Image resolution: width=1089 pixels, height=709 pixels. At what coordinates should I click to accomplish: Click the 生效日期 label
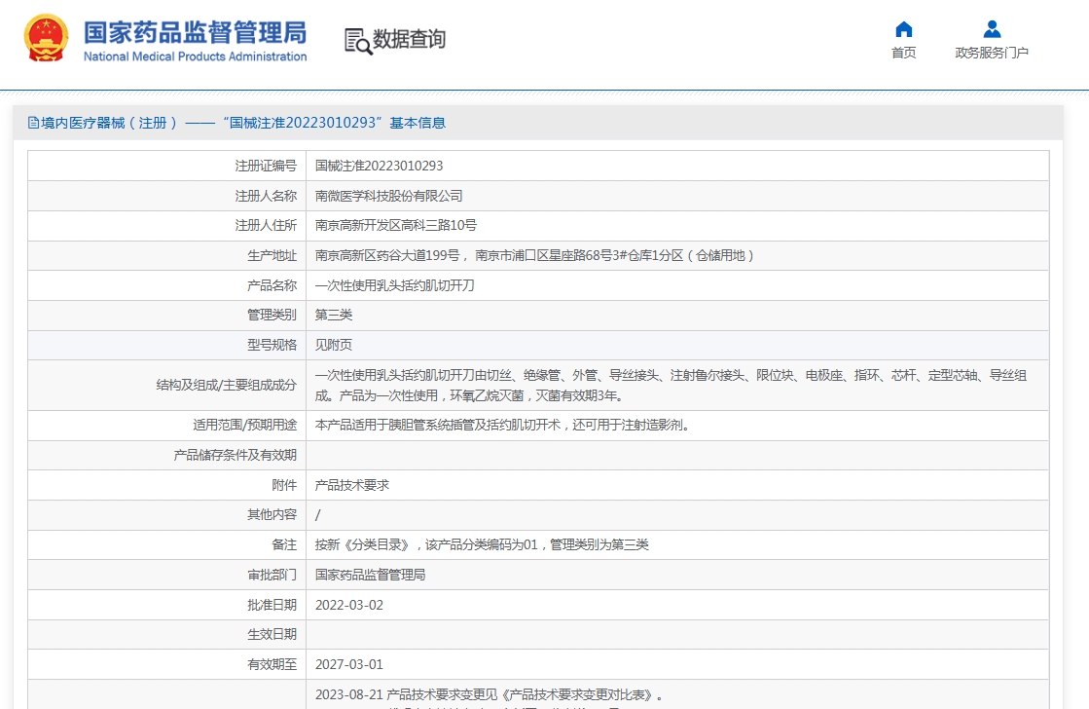click(x=272, y=635)
